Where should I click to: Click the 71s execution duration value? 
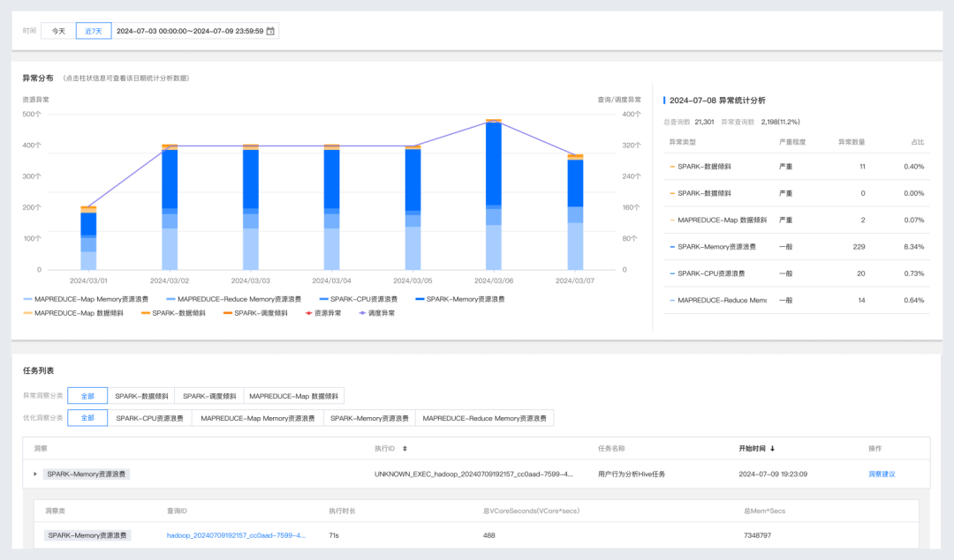333,535
